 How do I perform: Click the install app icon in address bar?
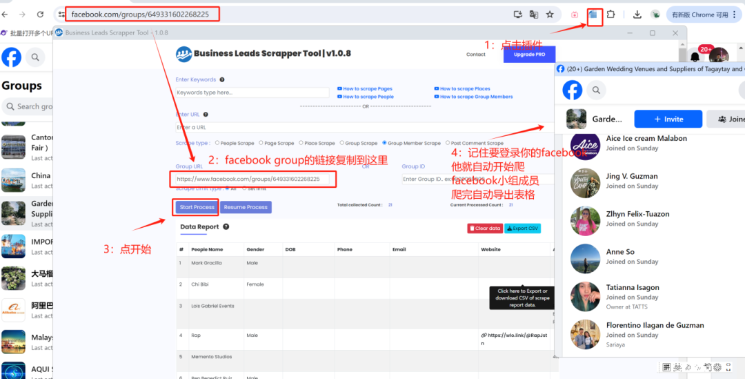click(518, 14)
